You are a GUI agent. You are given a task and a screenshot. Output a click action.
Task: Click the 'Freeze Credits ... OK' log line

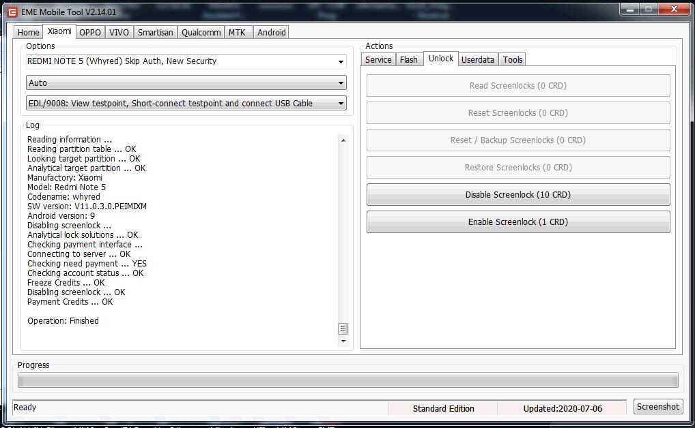[66, 283]
